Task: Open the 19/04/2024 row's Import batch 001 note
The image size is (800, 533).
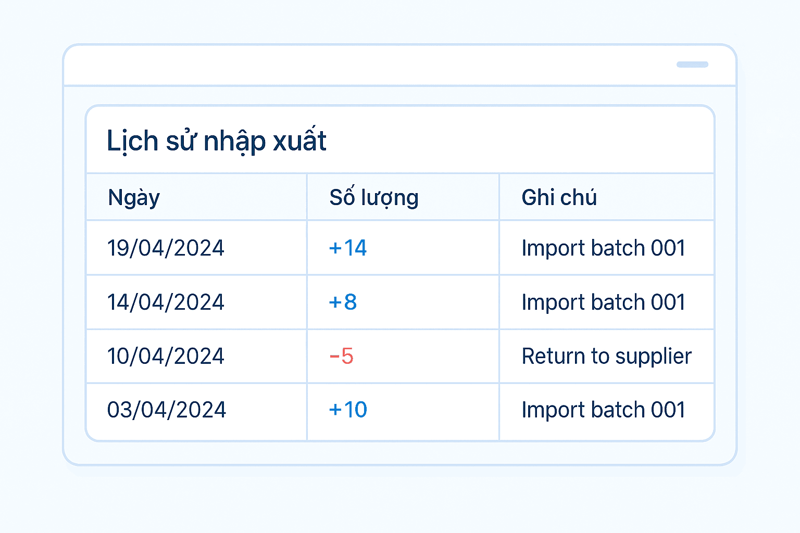Action: [603, 248]
